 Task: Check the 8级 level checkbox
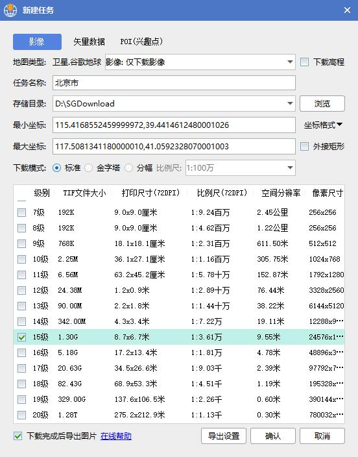(22, 228)
